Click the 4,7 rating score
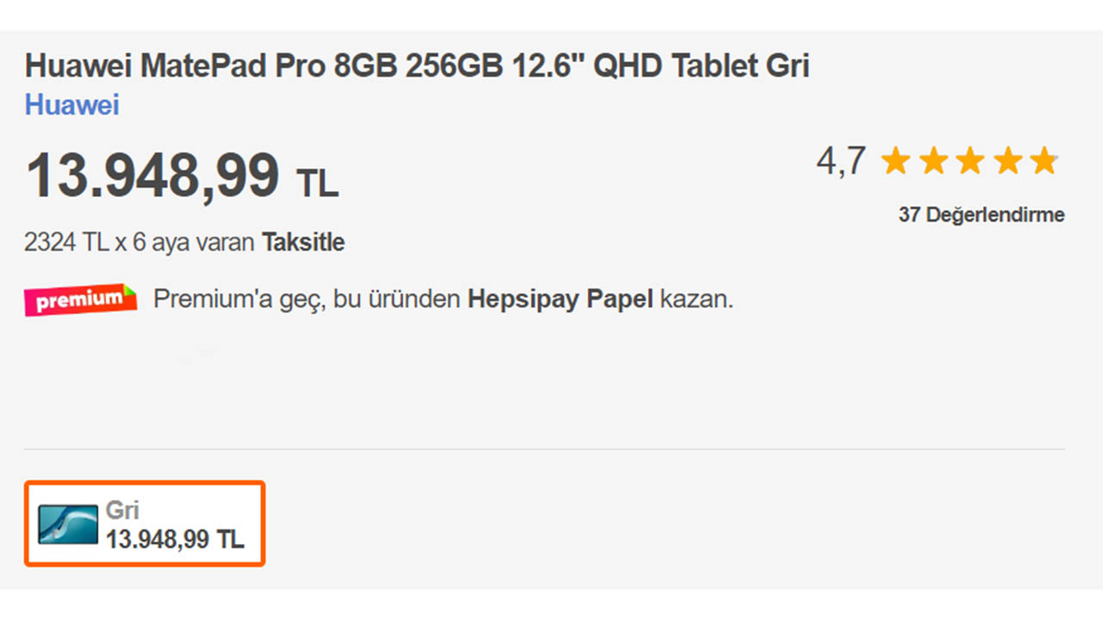Viewport: 1103px width, 620px height. pos(841,161)
